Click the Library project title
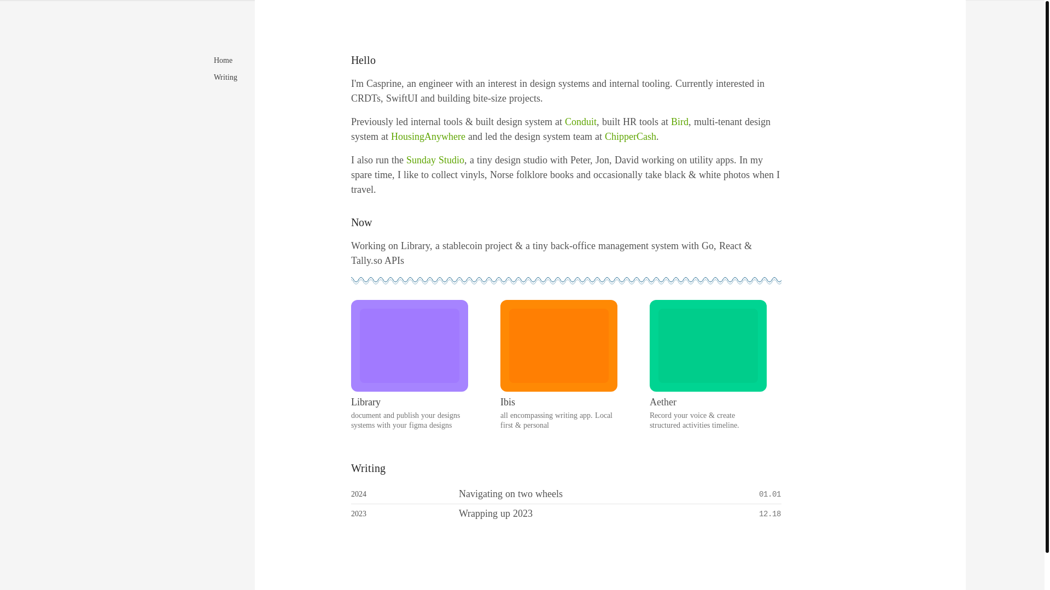Viewport: 1050px width, 590px height. pyautogui.click(x=366, y=402)
